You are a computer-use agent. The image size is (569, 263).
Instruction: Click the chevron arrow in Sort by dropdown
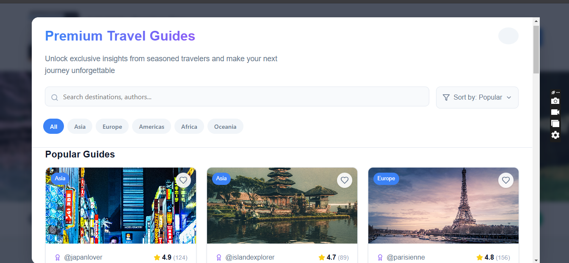(509, 98)
